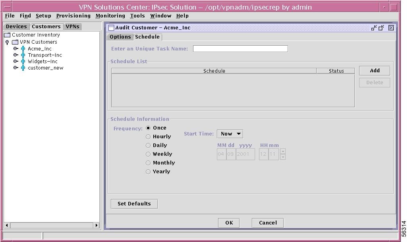This screenshot has width=408, height=242.
Task: Minimize the Audit Customer internal window
Action: coord(374,28)
